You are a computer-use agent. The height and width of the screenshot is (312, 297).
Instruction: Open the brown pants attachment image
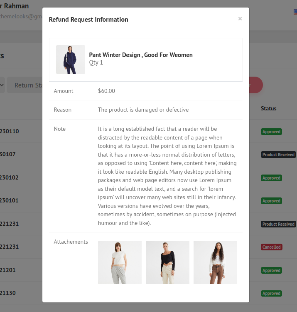[215, 262]
